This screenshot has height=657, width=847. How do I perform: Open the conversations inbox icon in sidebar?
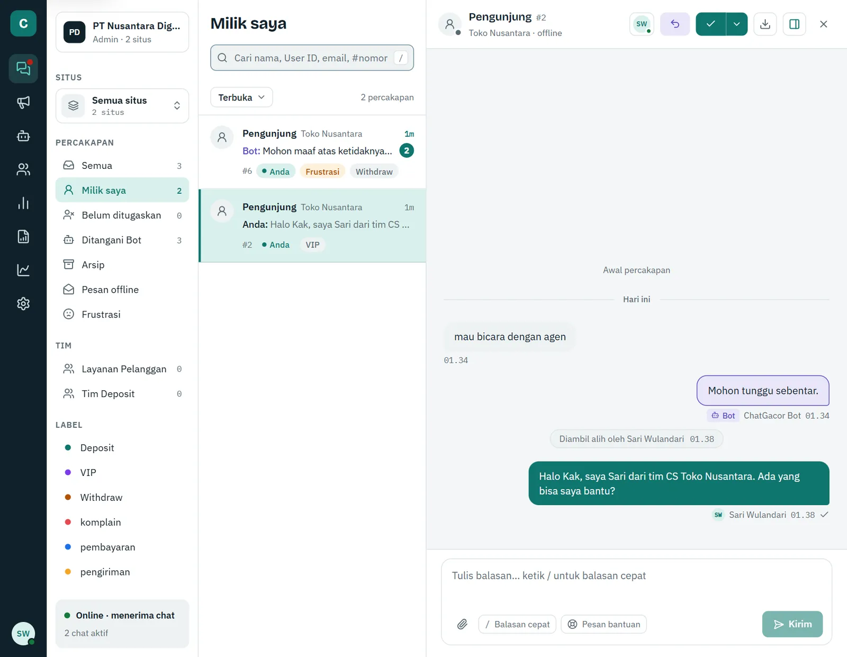pyautogui.click(x=23, y=68)
